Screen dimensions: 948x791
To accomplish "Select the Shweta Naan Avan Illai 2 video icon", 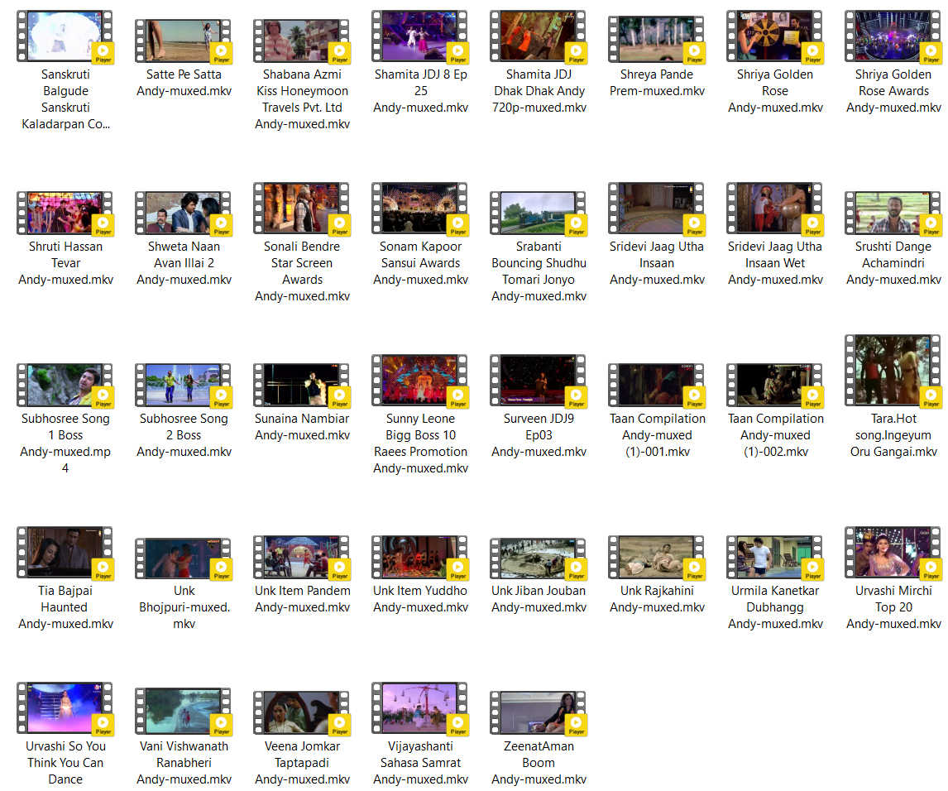I will (184, 213).
